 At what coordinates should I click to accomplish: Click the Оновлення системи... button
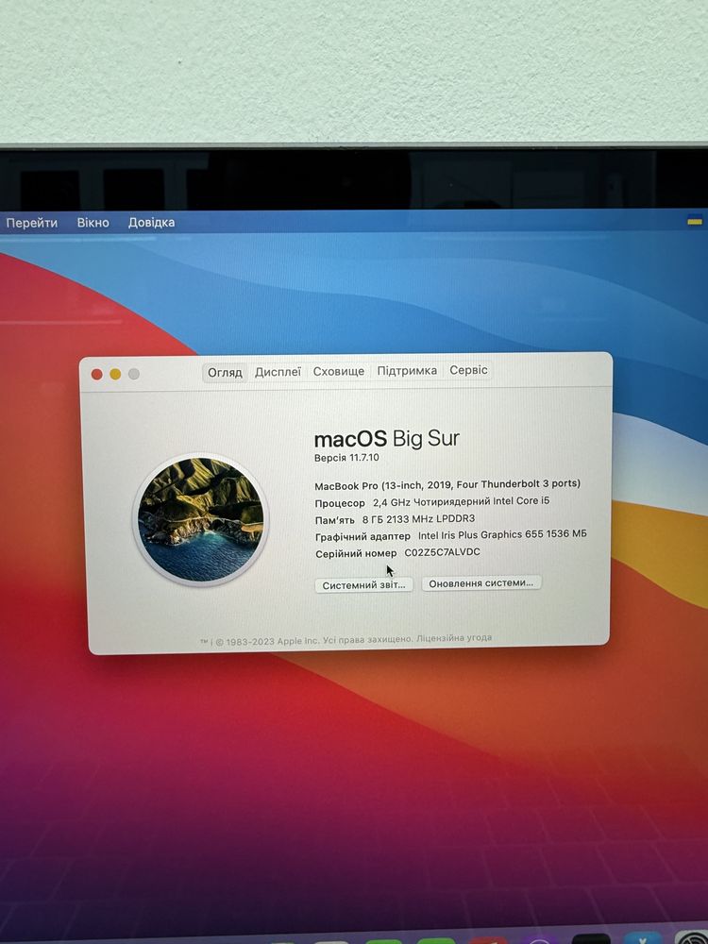click(x=481, y=583)
